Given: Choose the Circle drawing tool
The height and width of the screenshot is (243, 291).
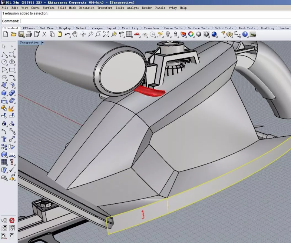Looking at the screenshot, I should point(4,62).
